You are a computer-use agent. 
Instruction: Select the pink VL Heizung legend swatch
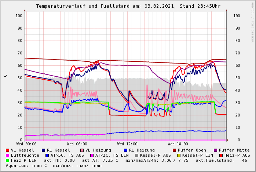click(82, 150)
